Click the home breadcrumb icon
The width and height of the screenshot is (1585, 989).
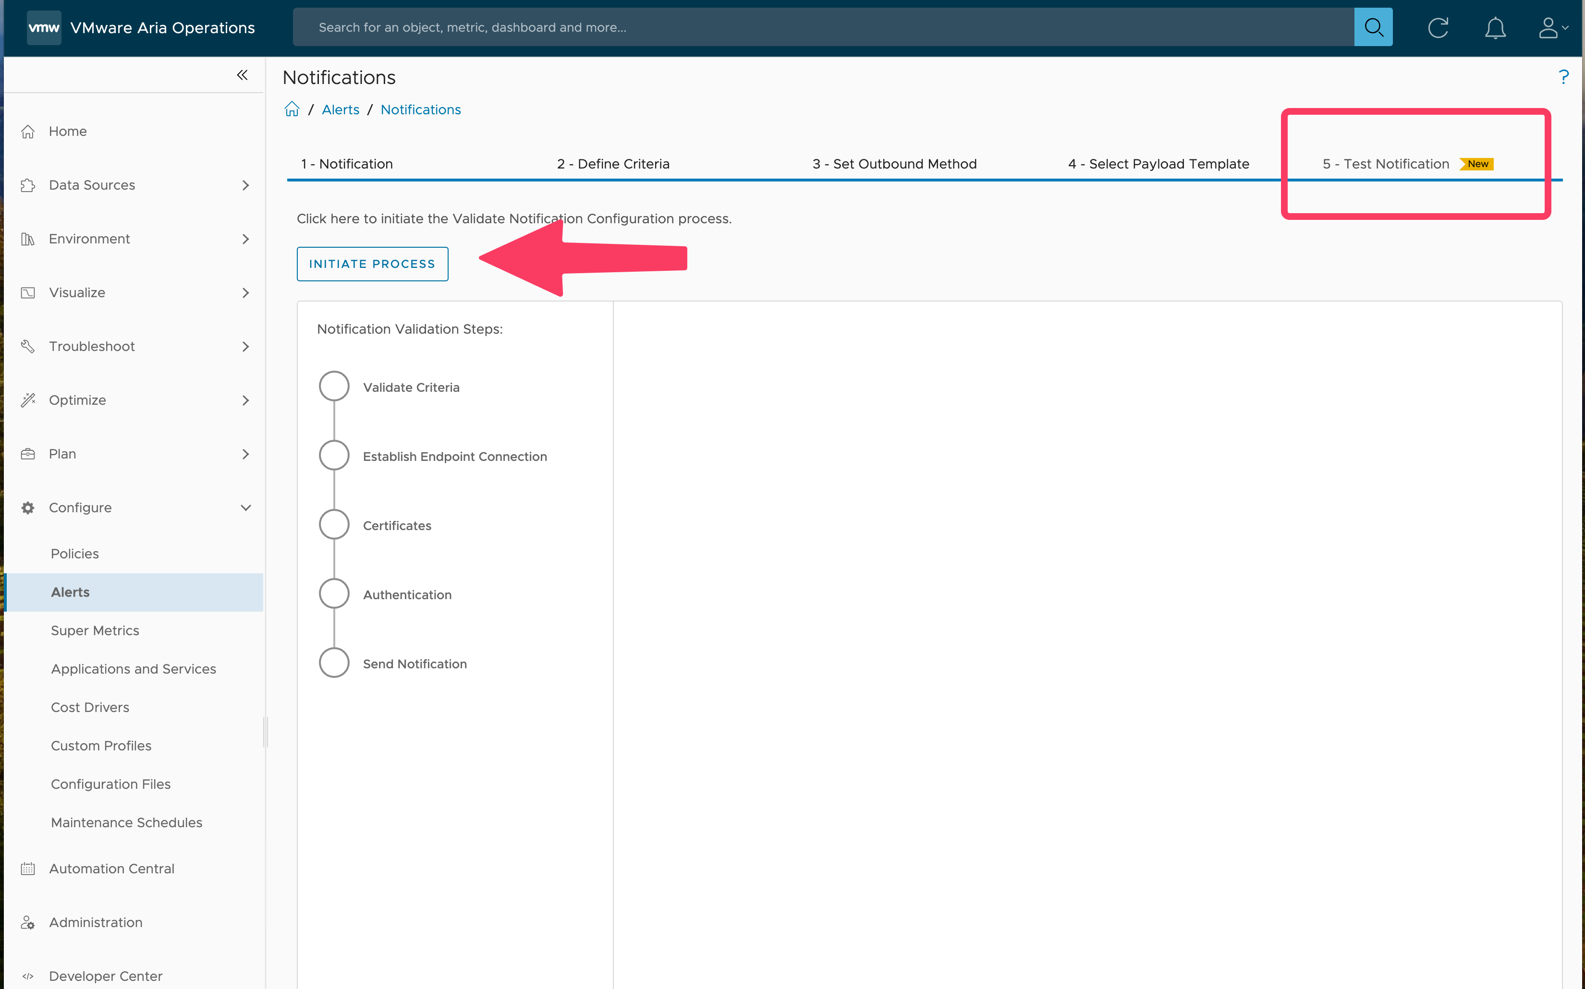(x=292, y=109)
